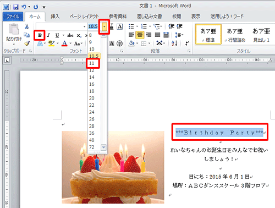Click the tab selector at ruler corner
Viewport: 275px width, 208px height.
point(7,60)
